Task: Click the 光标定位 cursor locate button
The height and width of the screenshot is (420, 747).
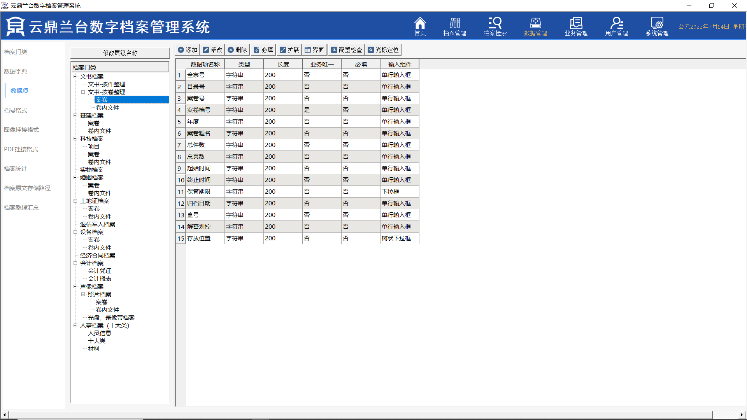Action: point(383,50)
